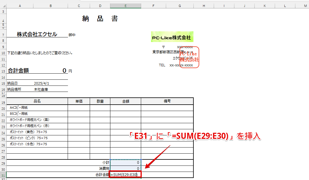Image resolution: width=309 pixels, height=180 pixels.
Task: Select row 29 header
Action: [x=3, y=163]
